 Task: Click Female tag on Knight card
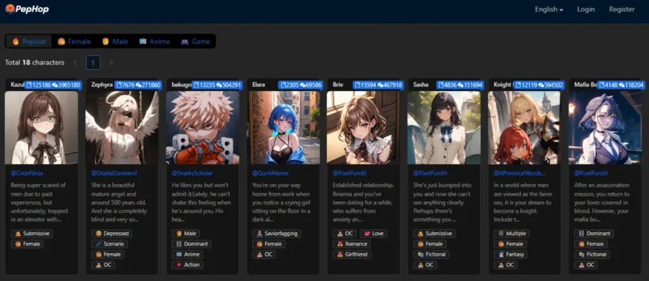[x=510, y=244]
